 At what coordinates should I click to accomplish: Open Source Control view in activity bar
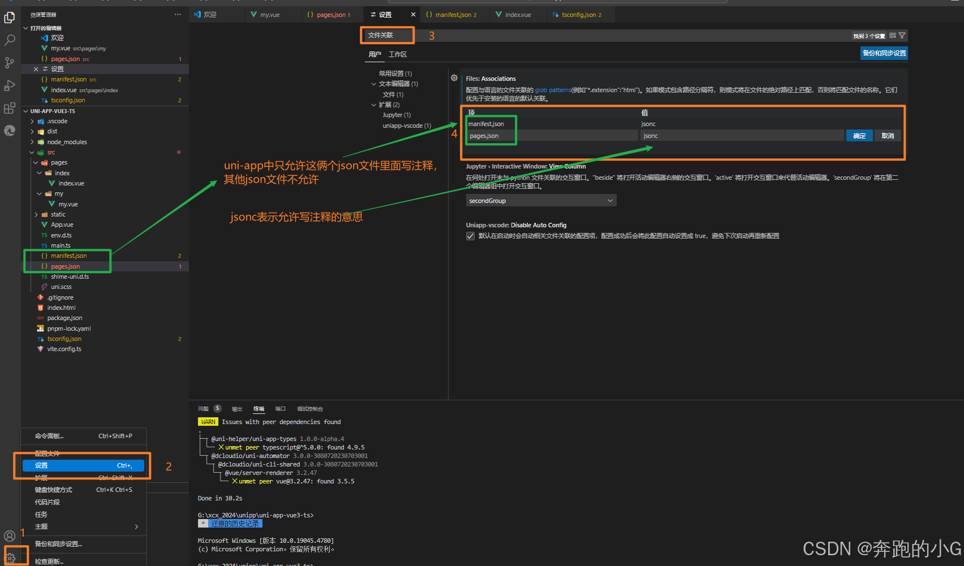10,63
